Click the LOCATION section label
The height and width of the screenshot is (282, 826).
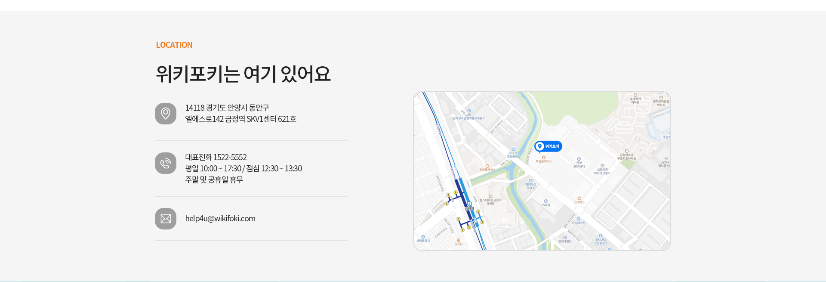[x=174, y=45]
